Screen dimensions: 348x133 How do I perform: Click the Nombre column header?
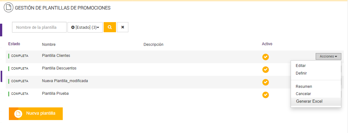49,45
